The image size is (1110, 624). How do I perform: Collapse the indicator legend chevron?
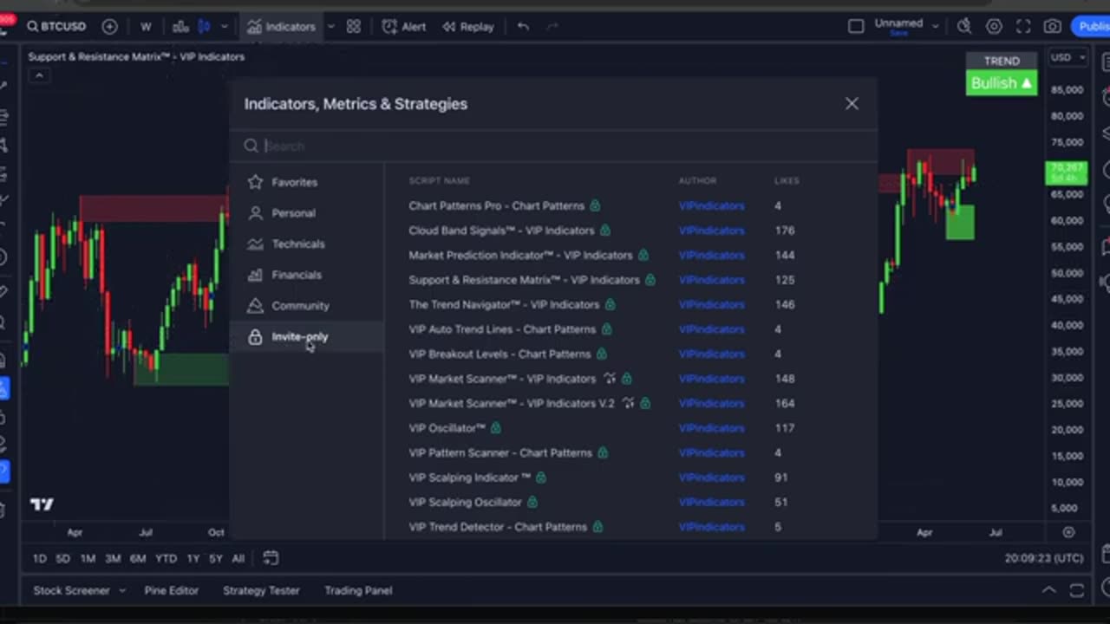click(38, 76)
